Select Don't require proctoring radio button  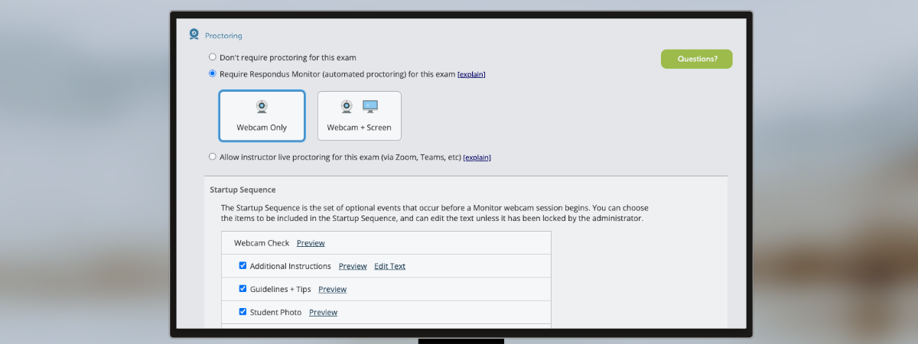(x=213, y=57)
